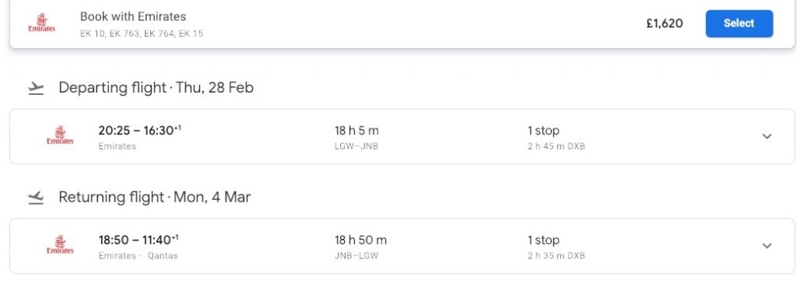Click 1 stop on returning flight
This screenshot has width=797, height=284.
543,240
